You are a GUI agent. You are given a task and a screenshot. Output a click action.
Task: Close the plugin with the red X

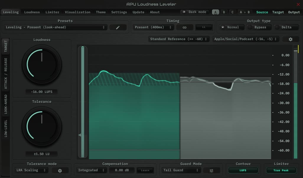[x=298, y=4]
